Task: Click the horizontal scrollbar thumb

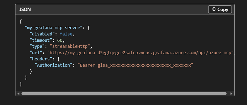Action: point(124,94)
